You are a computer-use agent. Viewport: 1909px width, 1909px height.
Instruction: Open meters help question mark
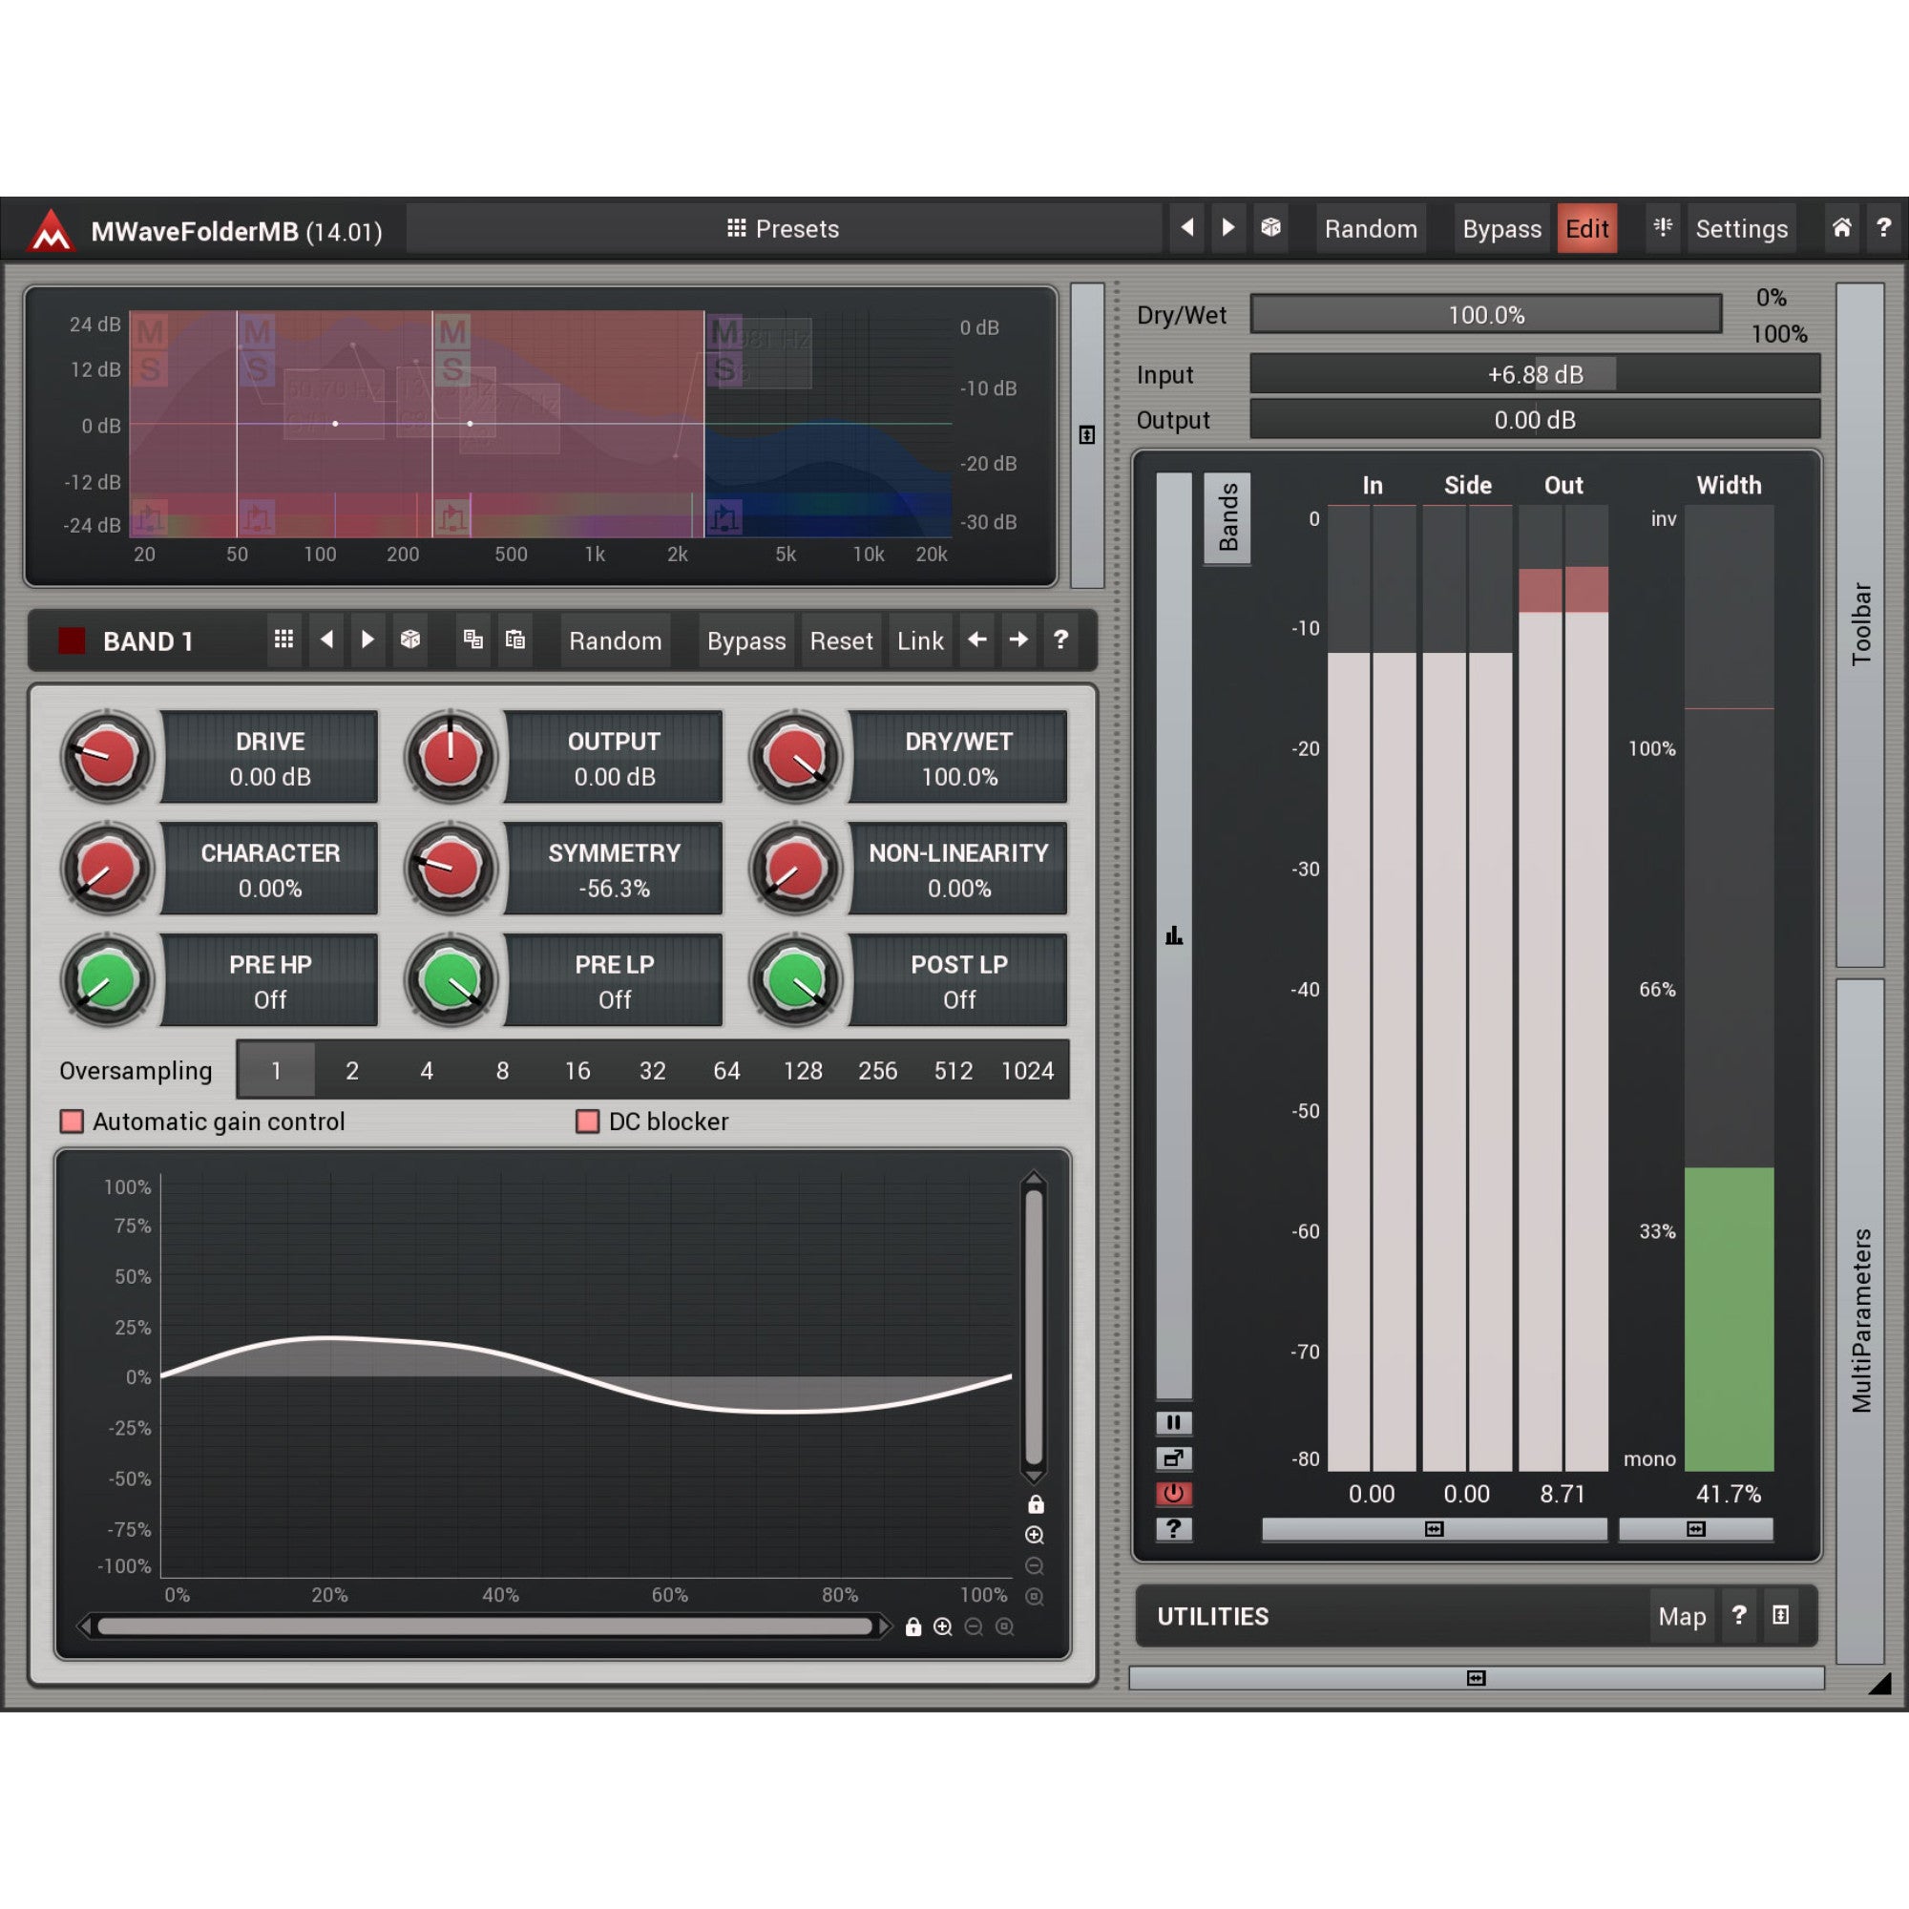(x=1174, y=1528)
